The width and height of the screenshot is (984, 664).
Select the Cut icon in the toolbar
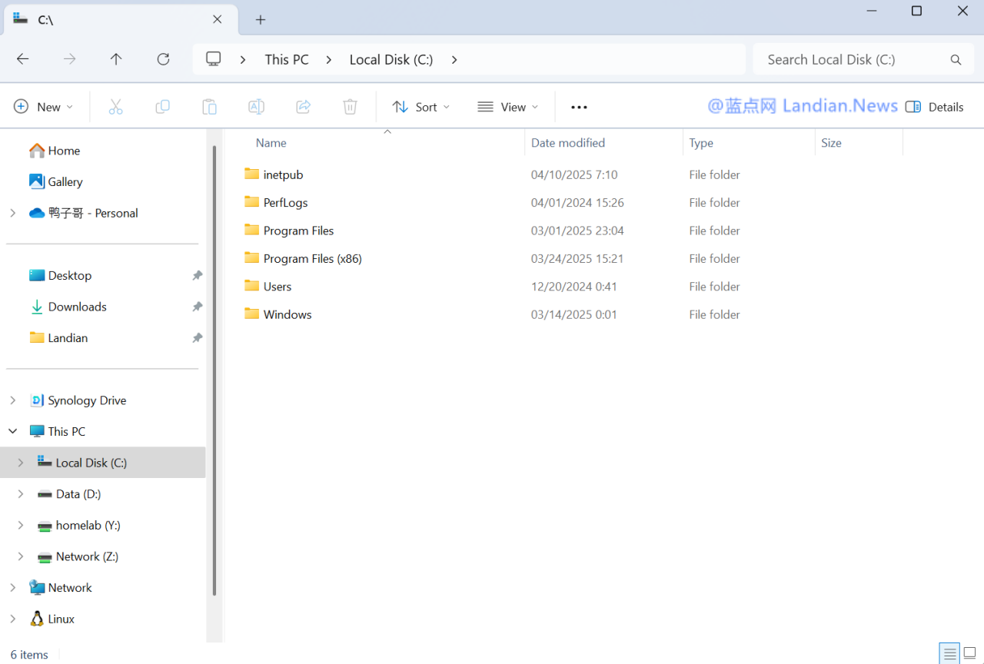115,107
